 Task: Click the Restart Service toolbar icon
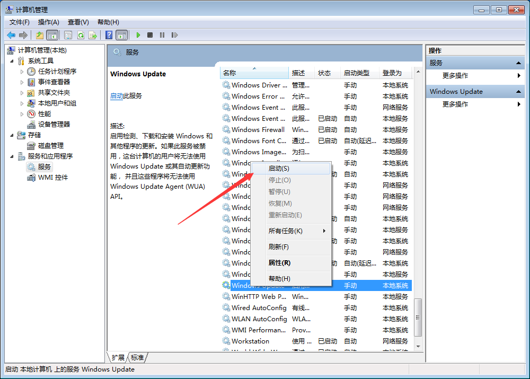pos(174,35)
